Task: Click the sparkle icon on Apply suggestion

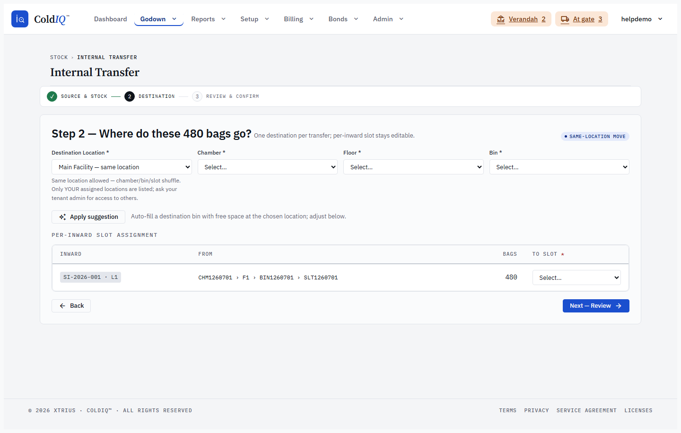Action: click(x=62, y=217)
